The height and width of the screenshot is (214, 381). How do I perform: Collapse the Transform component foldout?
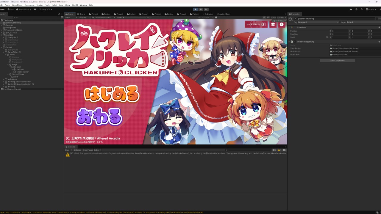[x=289, y=27]
